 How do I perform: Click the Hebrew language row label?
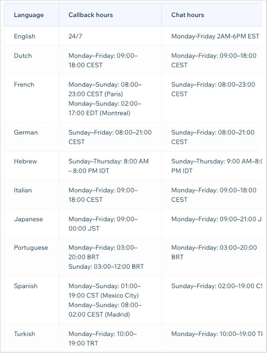(25, 162)
